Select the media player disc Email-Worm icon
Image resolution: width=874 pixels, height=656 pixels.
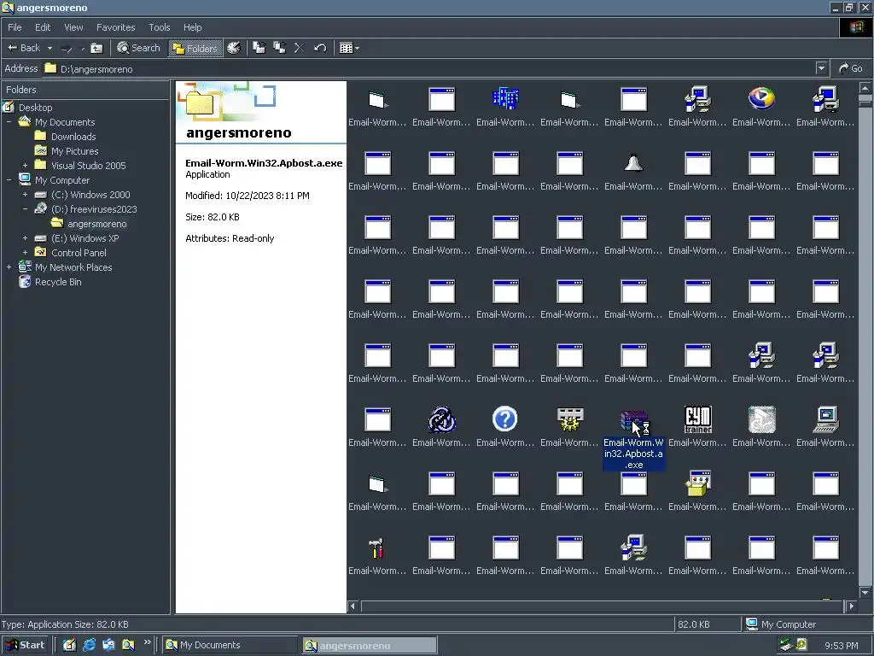[761, 99]
